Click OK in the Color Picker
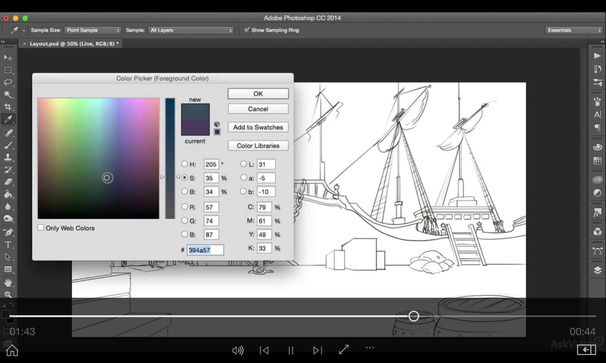Image resolution: width=606 pixels, height=363 pixels. [x=258, y=94]
